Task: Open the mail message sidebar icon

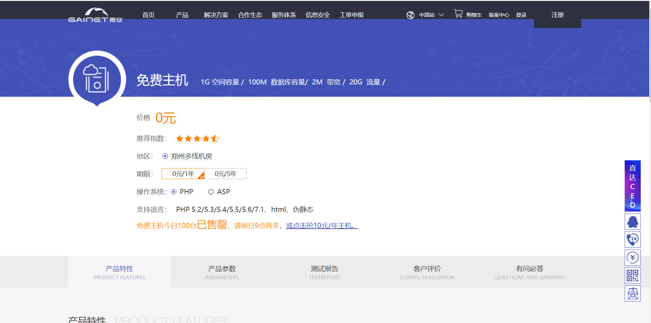Action: coord(632,294)
